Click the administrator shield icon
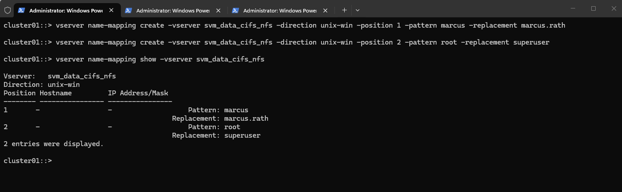This screenshot has height=192, width=622. click(7, 10)
